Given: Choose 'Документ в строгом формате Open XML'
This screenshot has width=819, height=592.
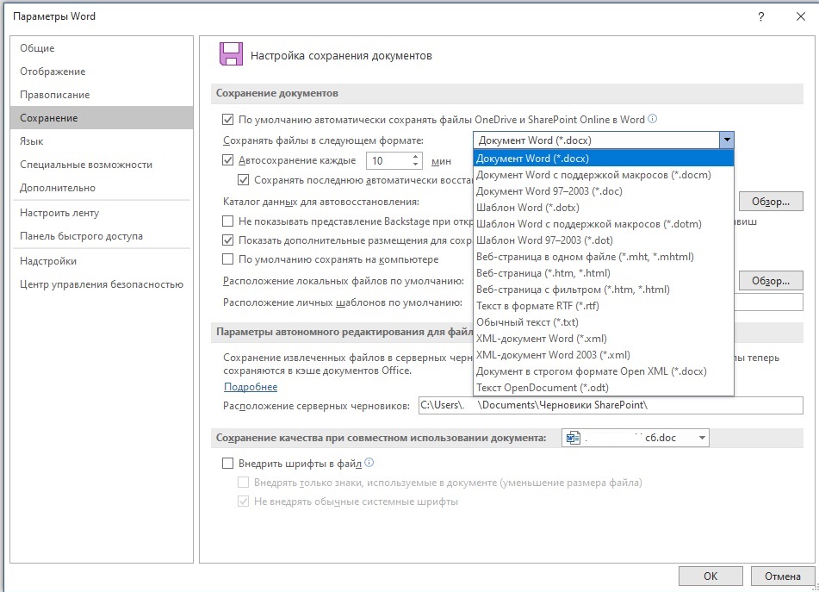Looking at the screenshot, I should pos(604,371).
